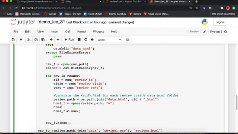Open the browser extensions puzzle icon
Image resolution: width=238 pixels, height=134 pixels.
222,8
